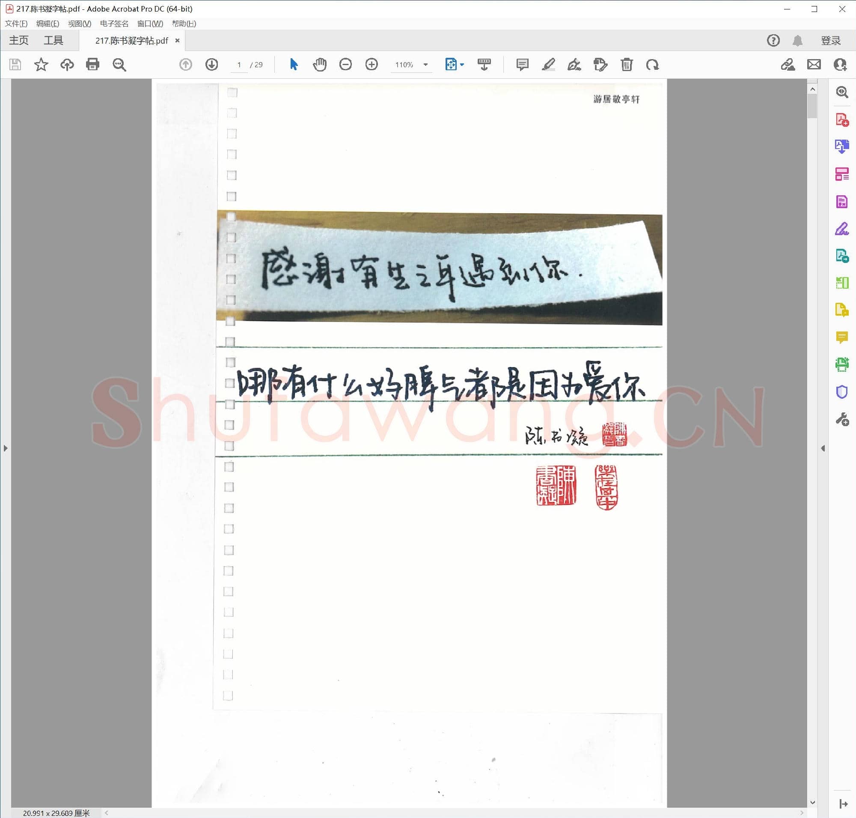This screenshot has width=856, height=818.
Task: Open the Protect tool with shield icon
Action: [x=841, y=391]
